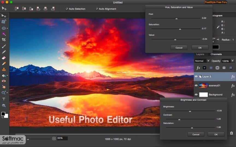Viewport: 236px width, 147px height.
Task: Open fx effects for Background layer
Action: pos(233,95)
